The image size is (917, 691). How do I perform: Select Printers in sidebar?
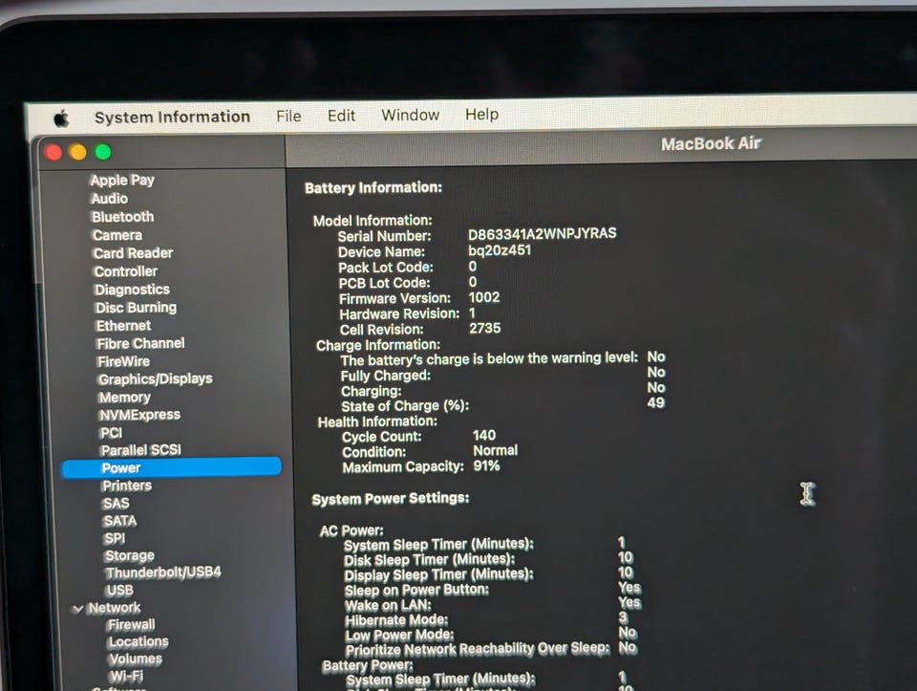pos(127,486)
